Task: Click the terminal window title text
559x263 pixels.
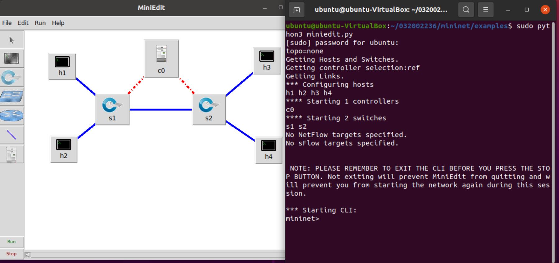Action: point(381,10)
